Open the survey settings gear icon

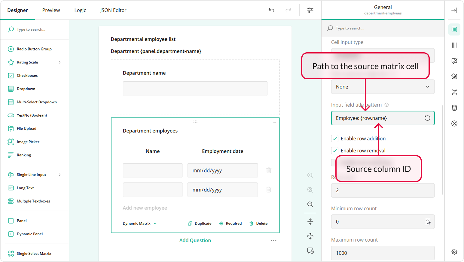pos(454,252)
